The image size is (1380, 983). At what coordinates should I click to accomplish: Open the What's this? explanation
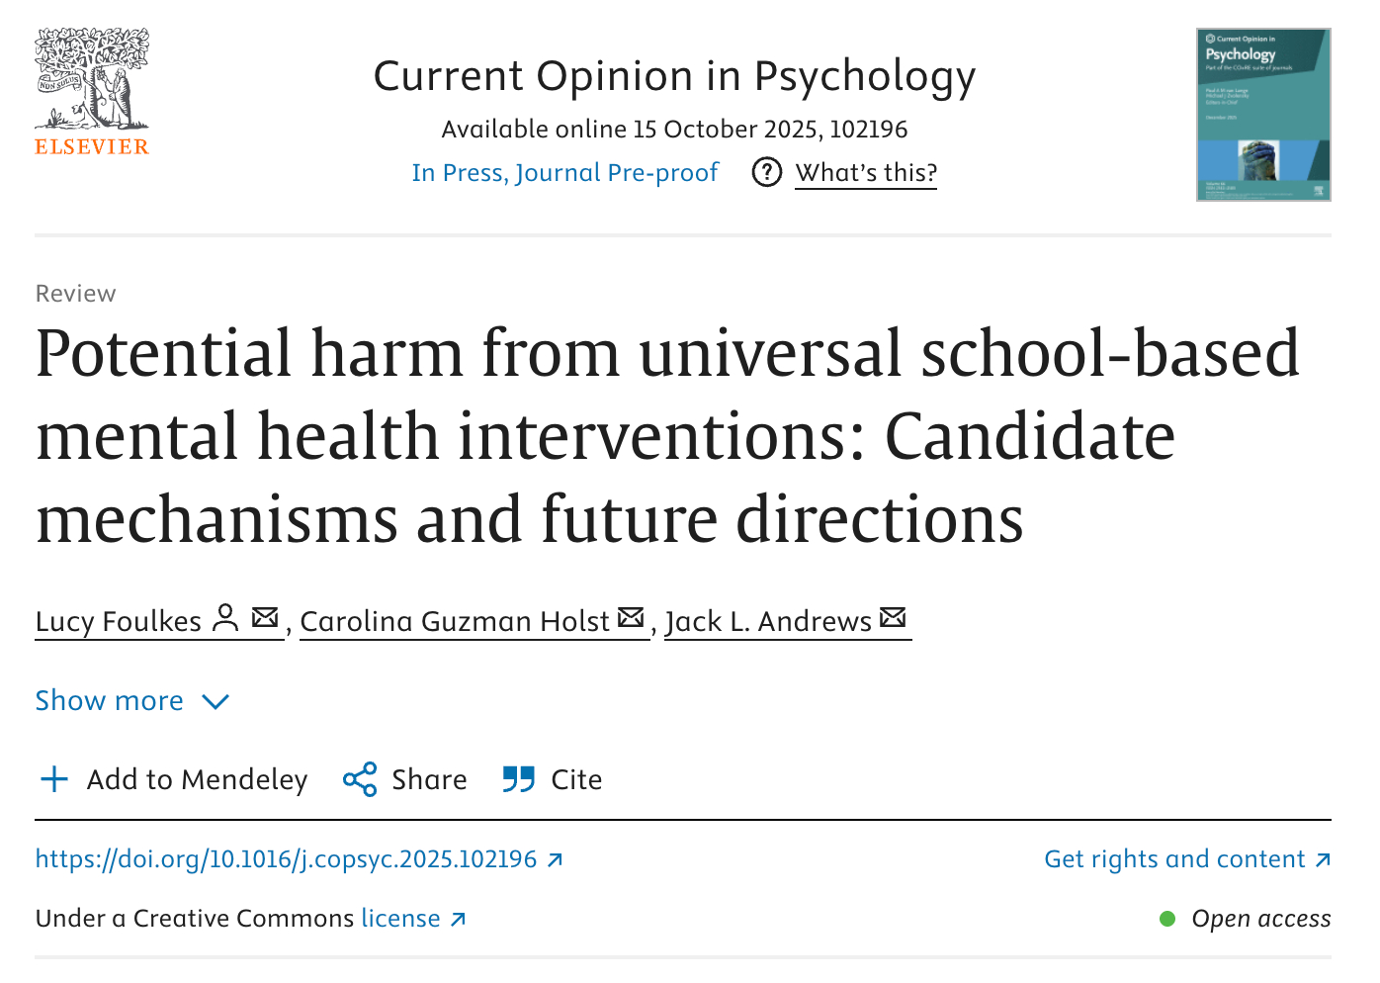(x=866, y=173)
